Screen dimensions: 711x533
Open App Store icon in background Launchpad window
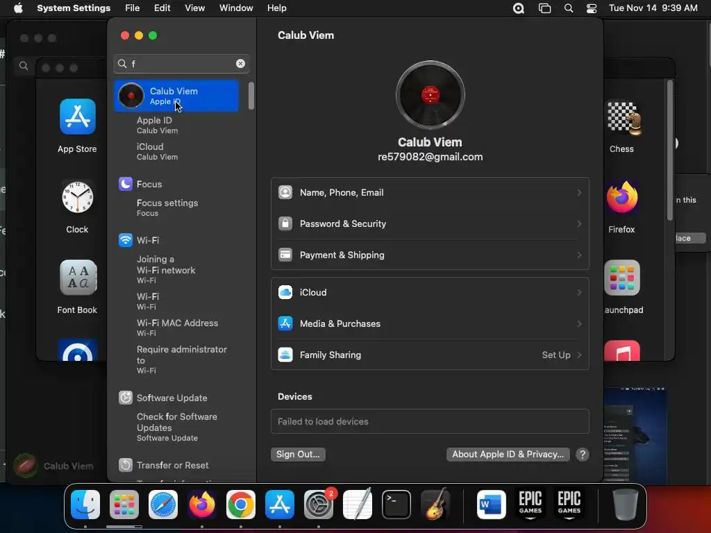[x=78, y=117]
